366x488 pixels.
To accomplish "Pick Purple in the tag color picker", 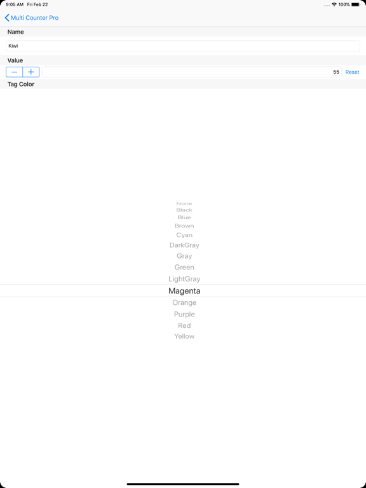I will [x=184, y=315].
